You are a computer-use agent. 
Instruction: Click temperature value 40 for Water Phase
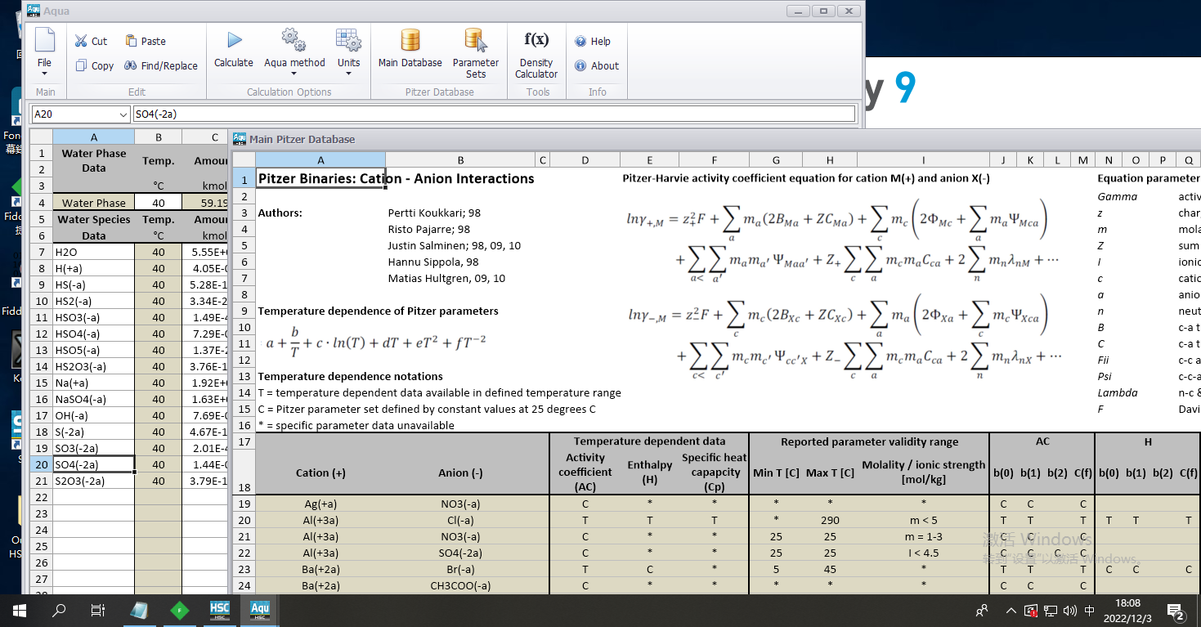pos(158,203)
